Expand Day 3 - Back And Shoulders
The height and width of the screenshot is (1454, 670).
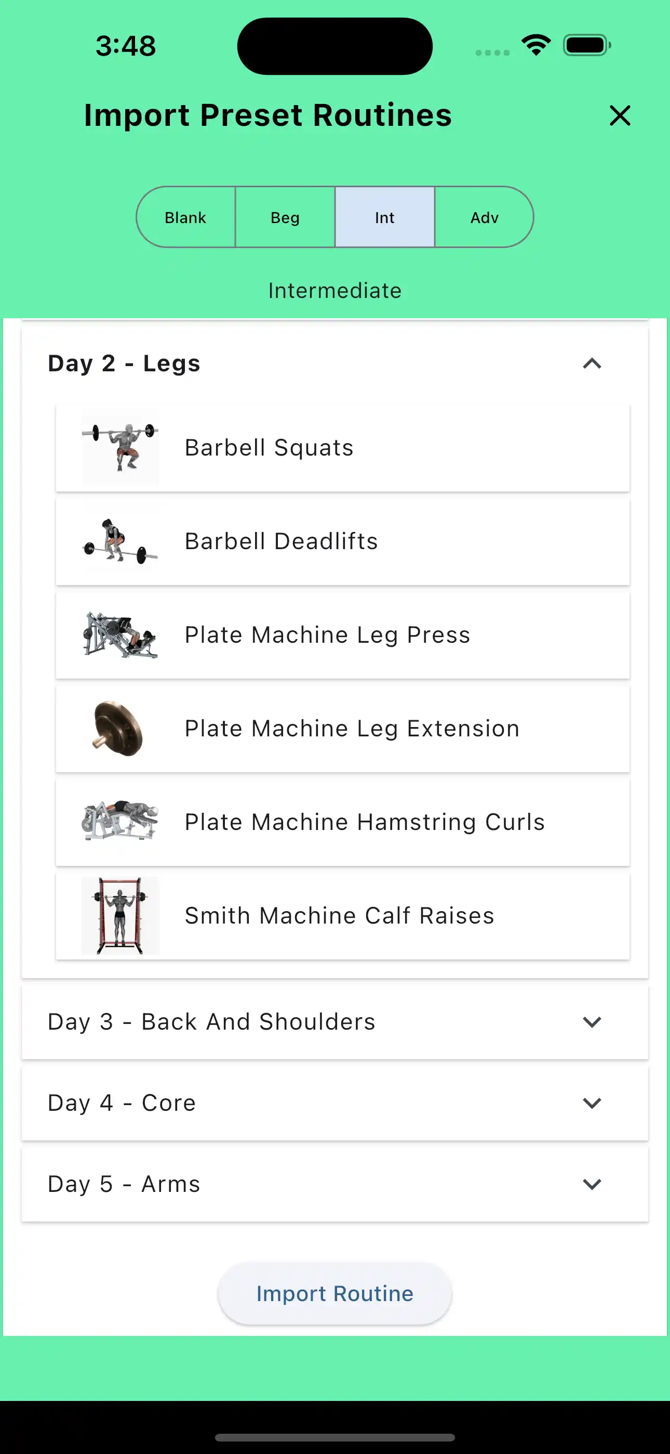592,1022
